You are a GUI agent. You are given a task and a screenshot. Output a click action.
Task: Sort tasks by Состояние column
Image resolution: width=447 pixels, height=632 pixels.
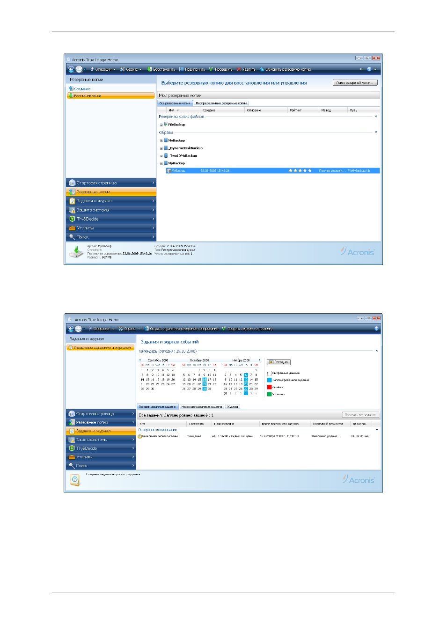click(198, 424)
